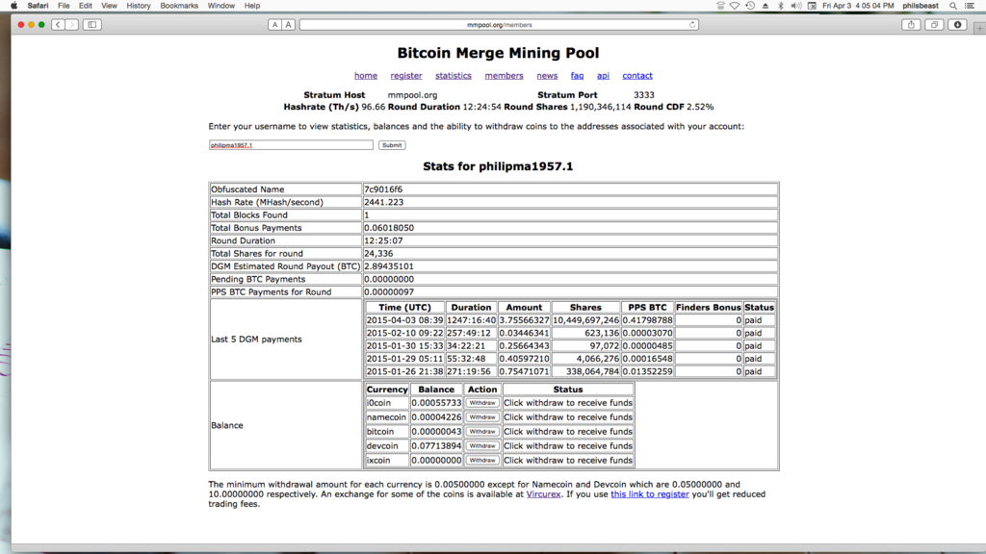The height and width of the screenshot is (554, 986).
Task: Open Spotlight search magnifier
Action: tap(953, 6)
